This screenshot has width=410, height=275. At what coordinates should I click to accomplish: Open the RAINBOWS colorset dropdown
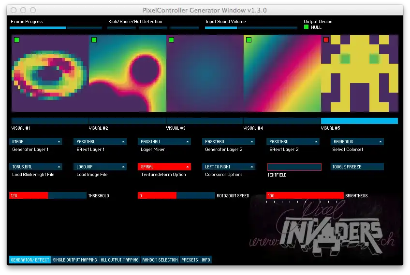click(357, 142)
